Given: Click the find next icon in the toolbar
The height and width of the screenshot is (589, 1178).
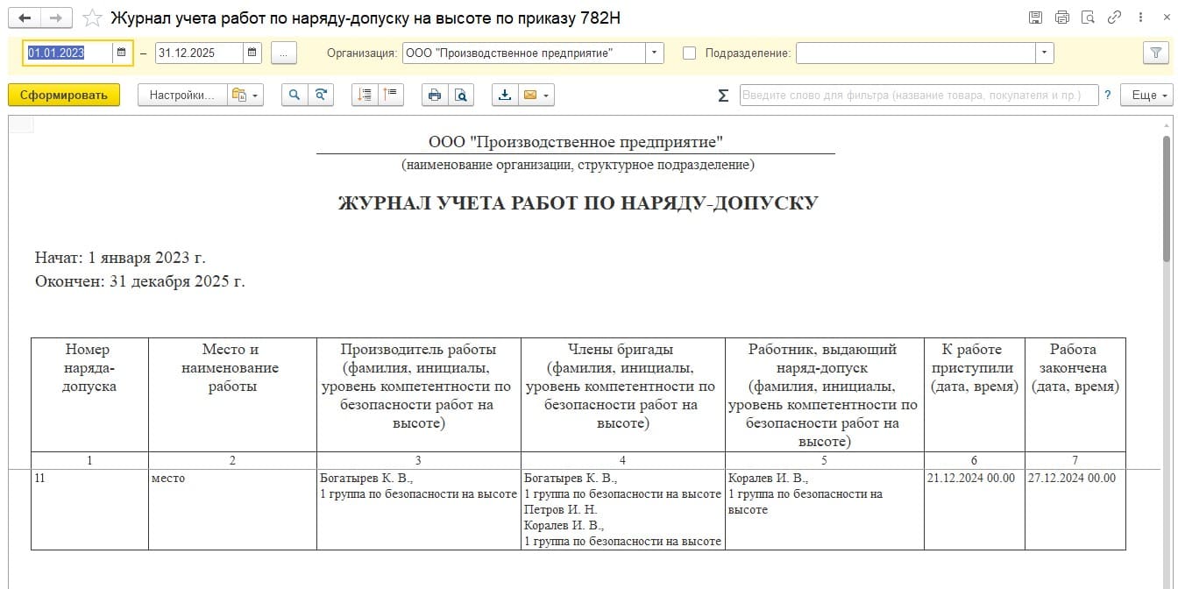Looking at the screenshot, I should pyautogui.click(x=321, y=96).
